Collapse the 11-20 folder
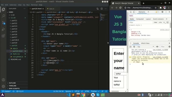 [13, 18]
